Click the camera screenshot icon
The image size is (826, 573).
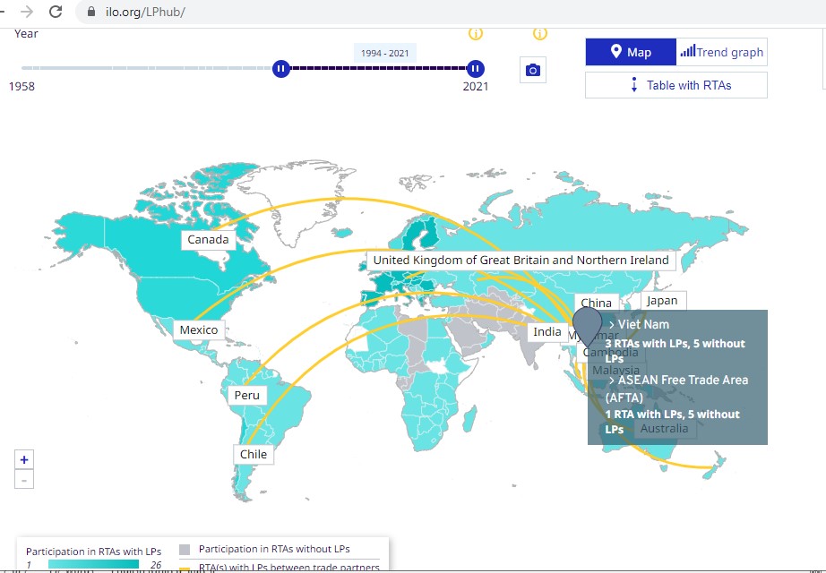pos(533,70)
